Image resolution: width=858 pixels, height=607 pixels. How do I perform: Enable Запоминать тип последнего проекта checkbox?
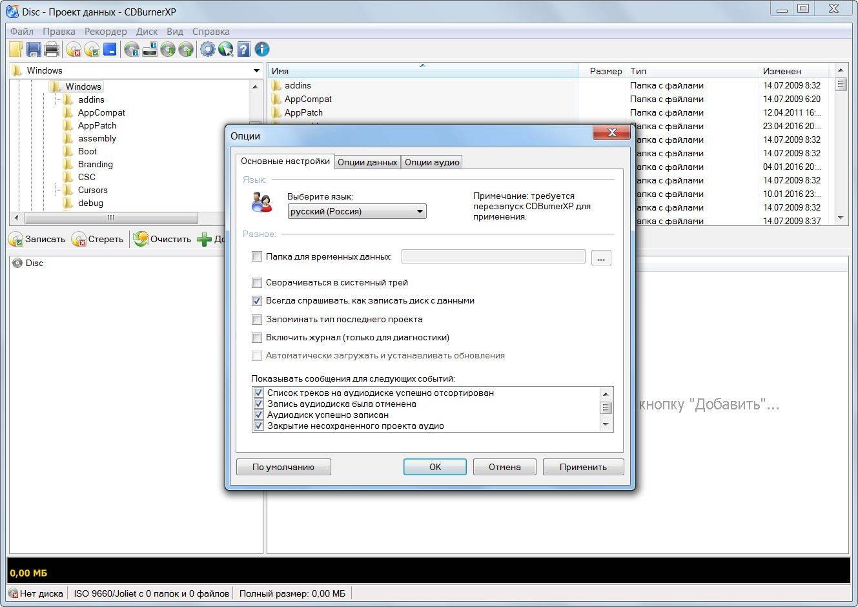click(257, 319)
